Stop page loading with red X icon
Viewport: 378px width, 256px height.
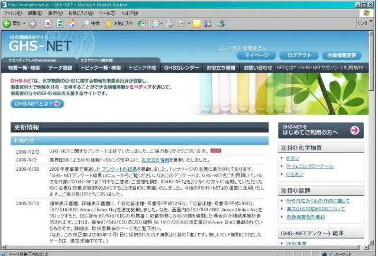49,24
